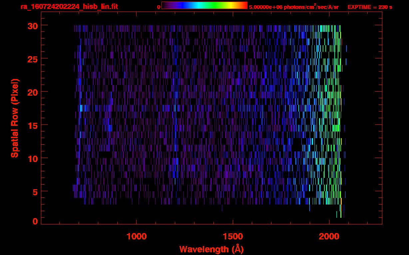This screenshot has width=409, height=255.
Task: Click the EXPTIME = 230 s text
Action: click(370, 7)
